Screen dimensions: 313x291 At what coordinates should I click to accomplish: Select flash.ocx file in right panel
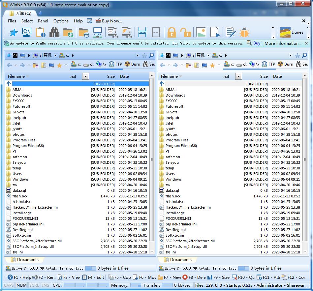231,196
